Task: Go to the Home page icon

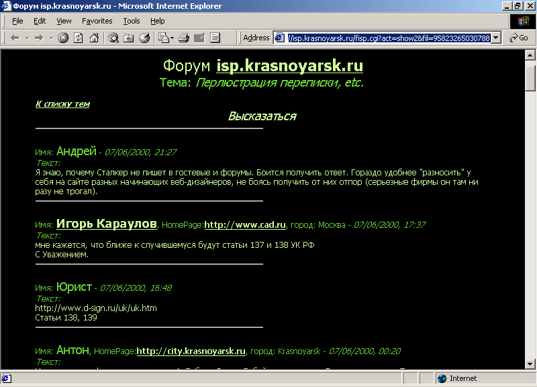Action: pyautogui.click(x=94, y=38)
